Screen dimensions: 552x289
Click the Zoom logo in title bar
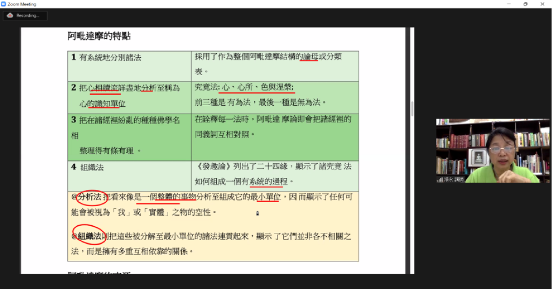(x=4, y=4)
